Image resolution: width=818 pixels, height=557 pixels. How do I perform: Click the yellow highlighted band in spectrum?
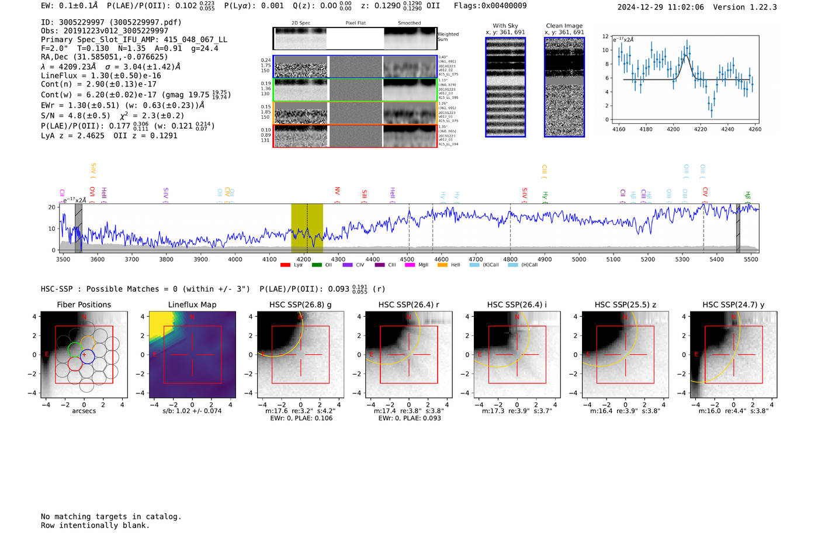(x=307, y=228)
